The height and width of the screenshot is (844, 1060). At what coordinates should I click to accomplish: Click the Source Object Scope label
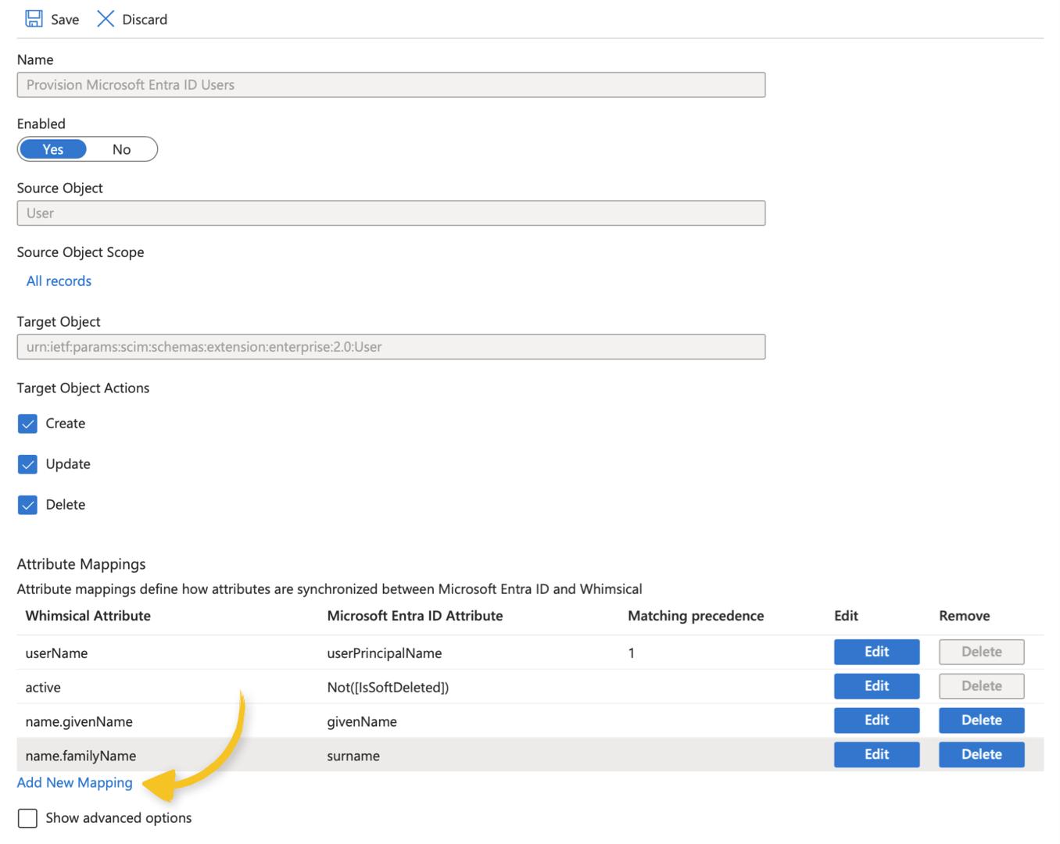click(x=81, y=252)
